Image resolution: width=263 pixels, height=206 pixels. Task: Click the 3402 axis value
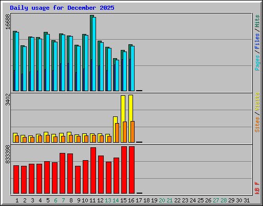8,100
